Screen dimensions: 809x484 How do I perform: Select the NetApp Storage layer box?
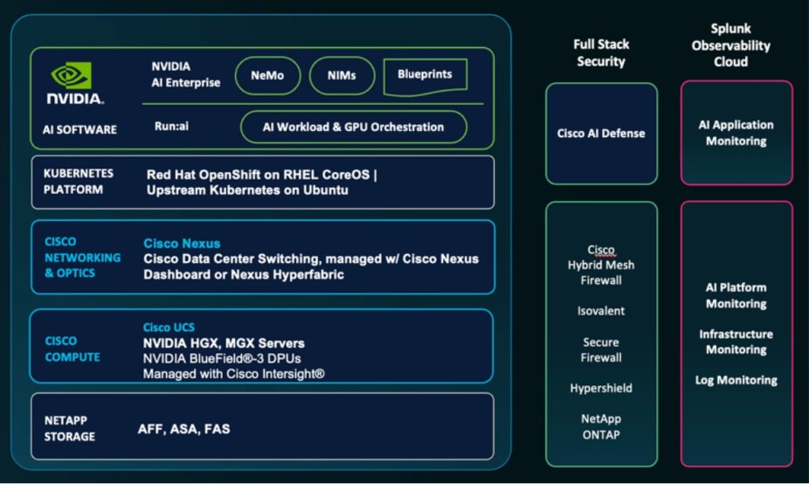(x=262, y=427)
